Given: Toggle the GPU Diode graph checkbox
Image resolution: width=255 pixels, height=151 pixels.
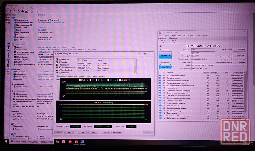Looking at the screenshot, I should point(80,80).
